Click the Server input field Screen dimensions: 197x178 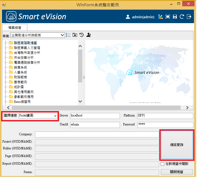coord(95,116)
